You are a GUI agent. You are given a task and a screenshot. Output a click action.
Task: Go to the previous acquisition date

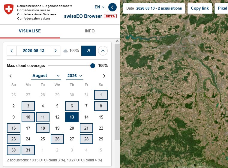tap(12, 51)
